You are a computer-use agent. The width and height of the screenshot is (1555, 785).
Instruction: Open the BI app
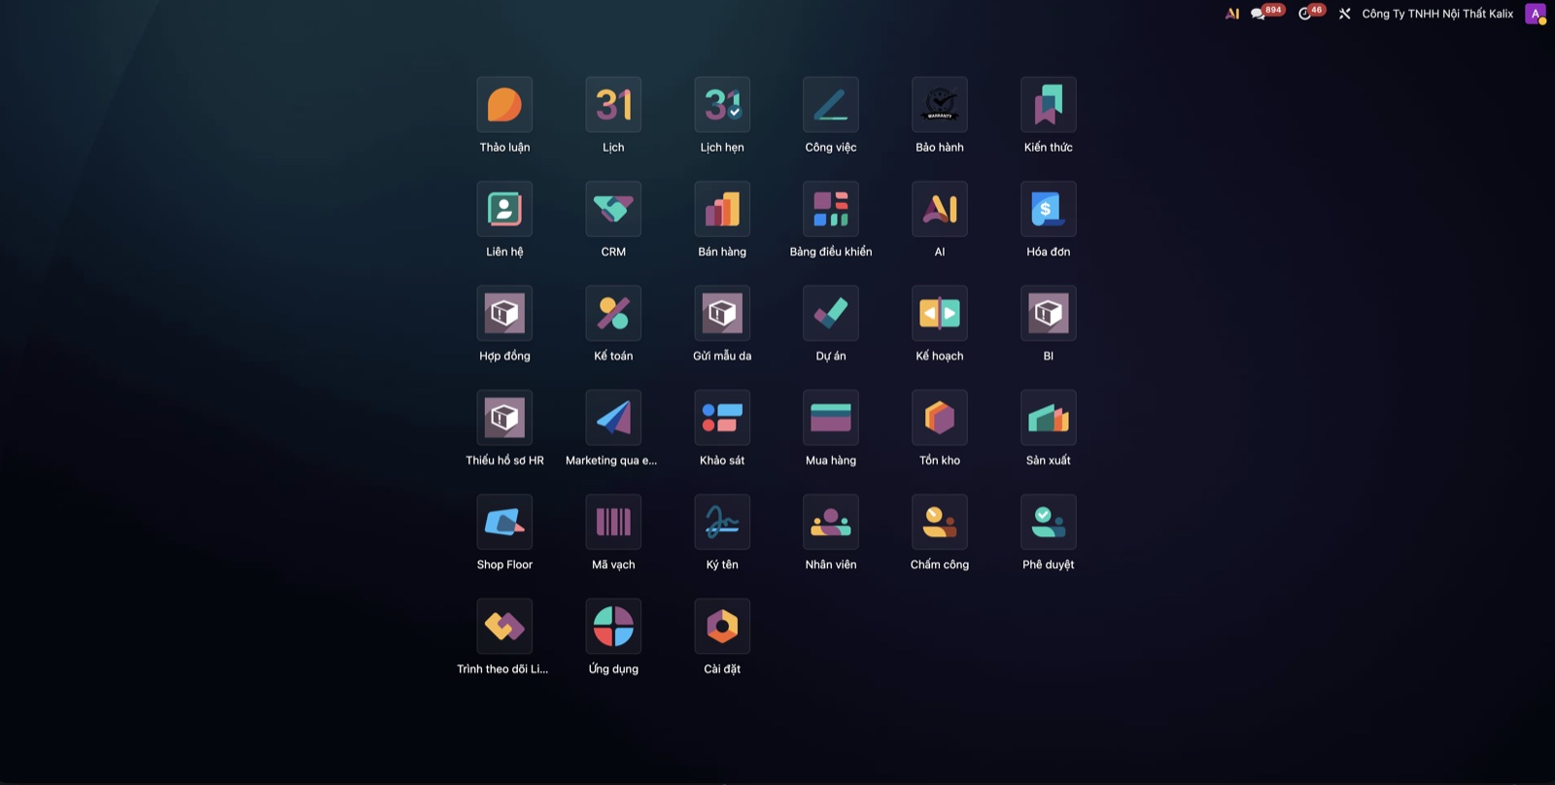coord(1049,313)
